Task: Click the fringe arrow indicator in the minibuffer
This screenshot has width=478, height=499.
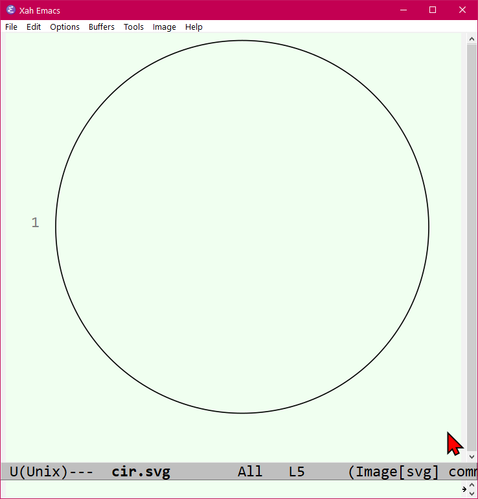Action: tap(464, 489)
